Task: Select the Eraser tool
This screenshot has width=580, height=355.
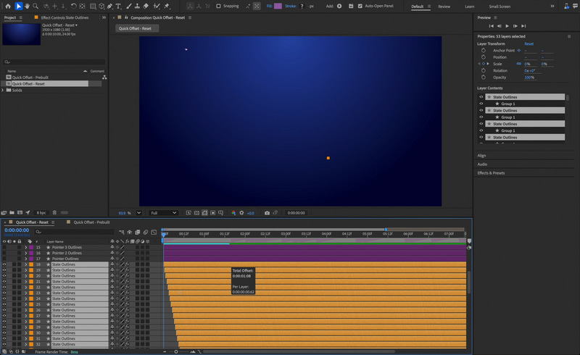Action: [147, 6]
